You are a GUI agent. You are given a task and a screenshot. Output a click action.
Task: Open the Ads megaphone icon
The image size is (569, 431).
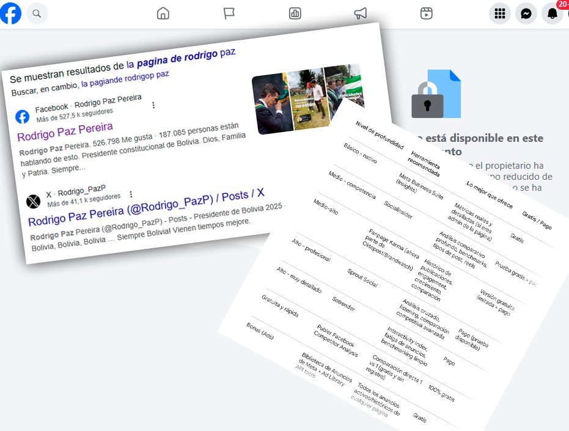point(361,13)
